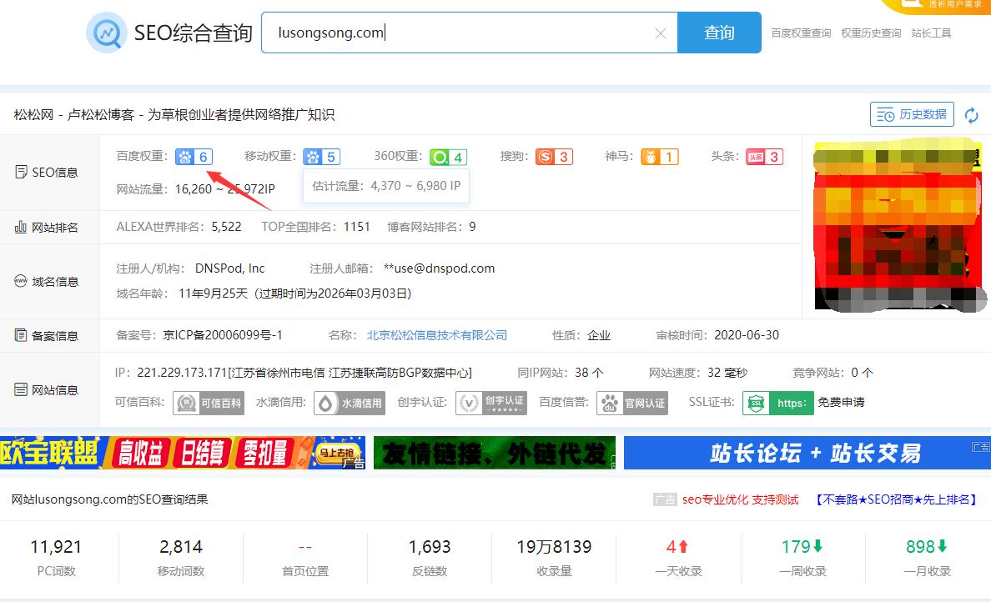991x602 pixels.
Task: Open the 历史数据 button
Action: click(x=912, y=114)
